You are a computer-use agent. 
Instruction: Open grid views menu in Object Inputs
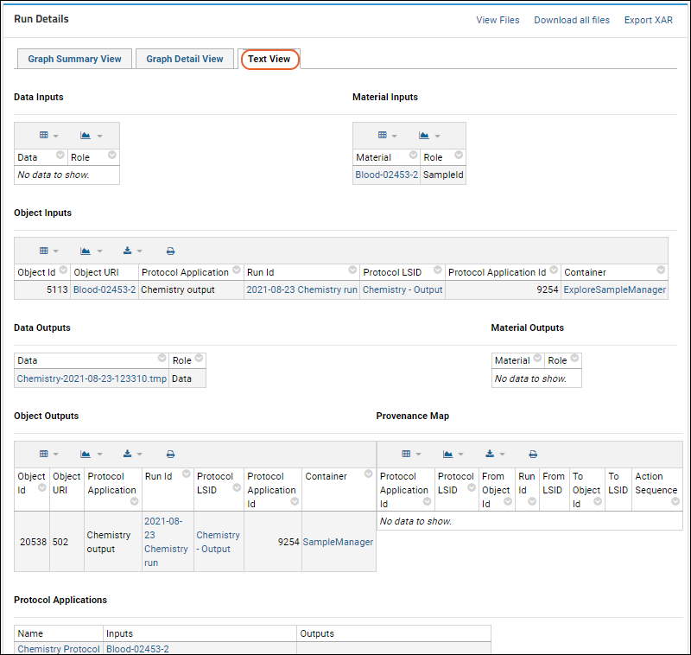click(48, 251)
